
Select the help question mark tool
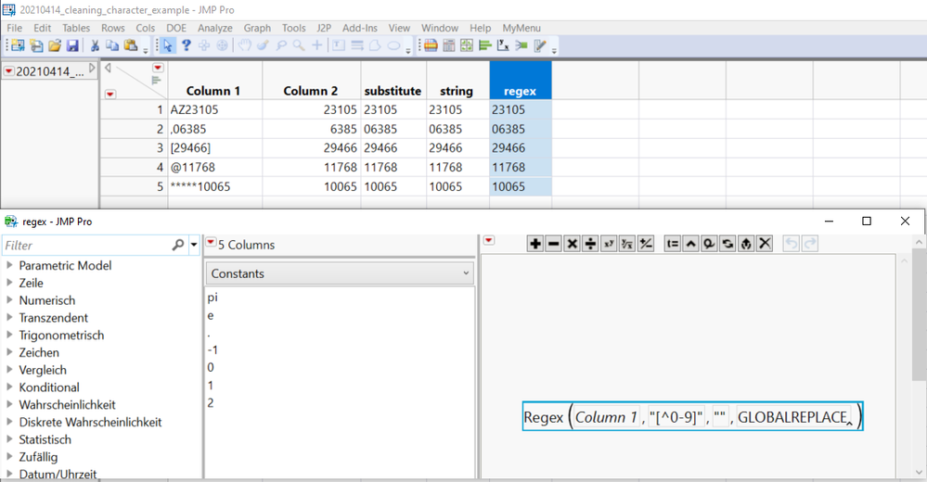(187, 45)
